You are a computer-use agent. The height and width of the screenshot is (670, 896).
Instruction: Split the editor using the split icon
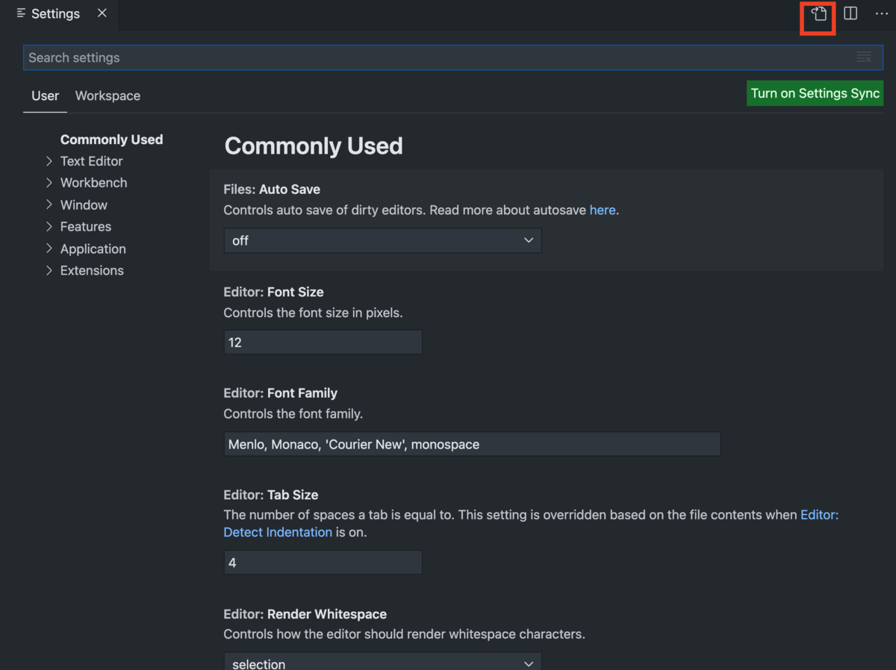tap(850, 13)
